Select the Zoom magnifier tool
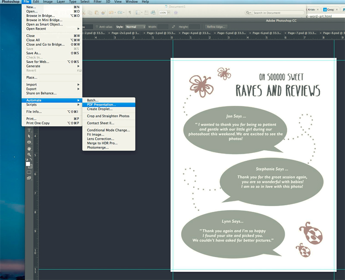The height and width of the screenshot is (280, 345). coord(29,155)
